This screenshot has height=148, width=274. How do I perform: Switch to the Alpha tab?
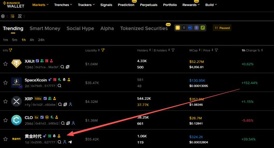pos(107,28)
